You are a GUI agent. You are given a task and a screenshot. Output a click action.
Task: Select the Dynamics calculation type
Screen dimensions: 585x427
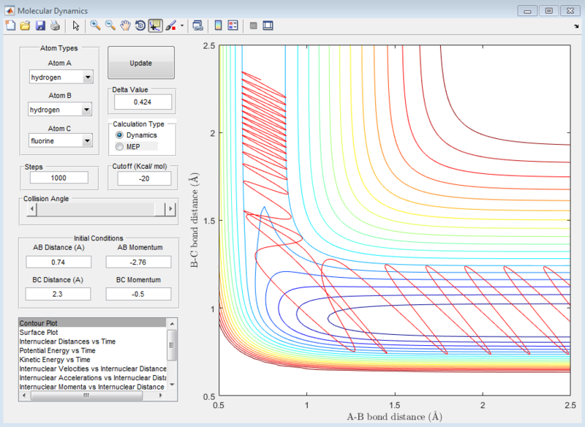[x=120, y=135]
